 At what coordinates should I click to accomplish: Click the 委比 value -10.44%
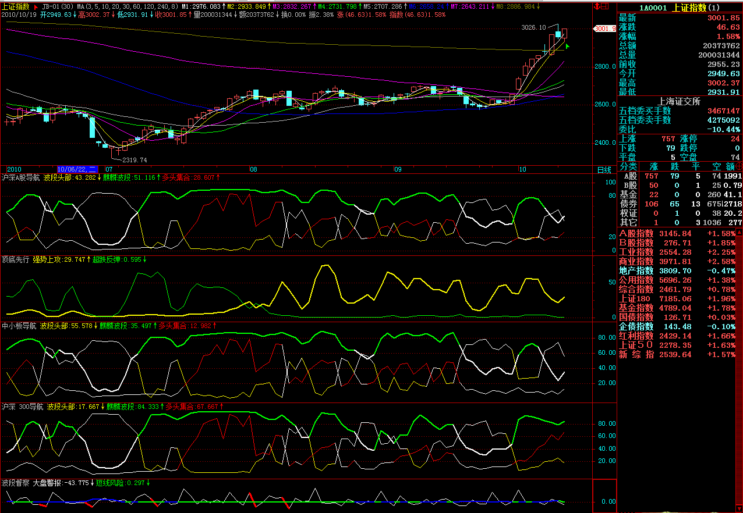click(723, 129)
